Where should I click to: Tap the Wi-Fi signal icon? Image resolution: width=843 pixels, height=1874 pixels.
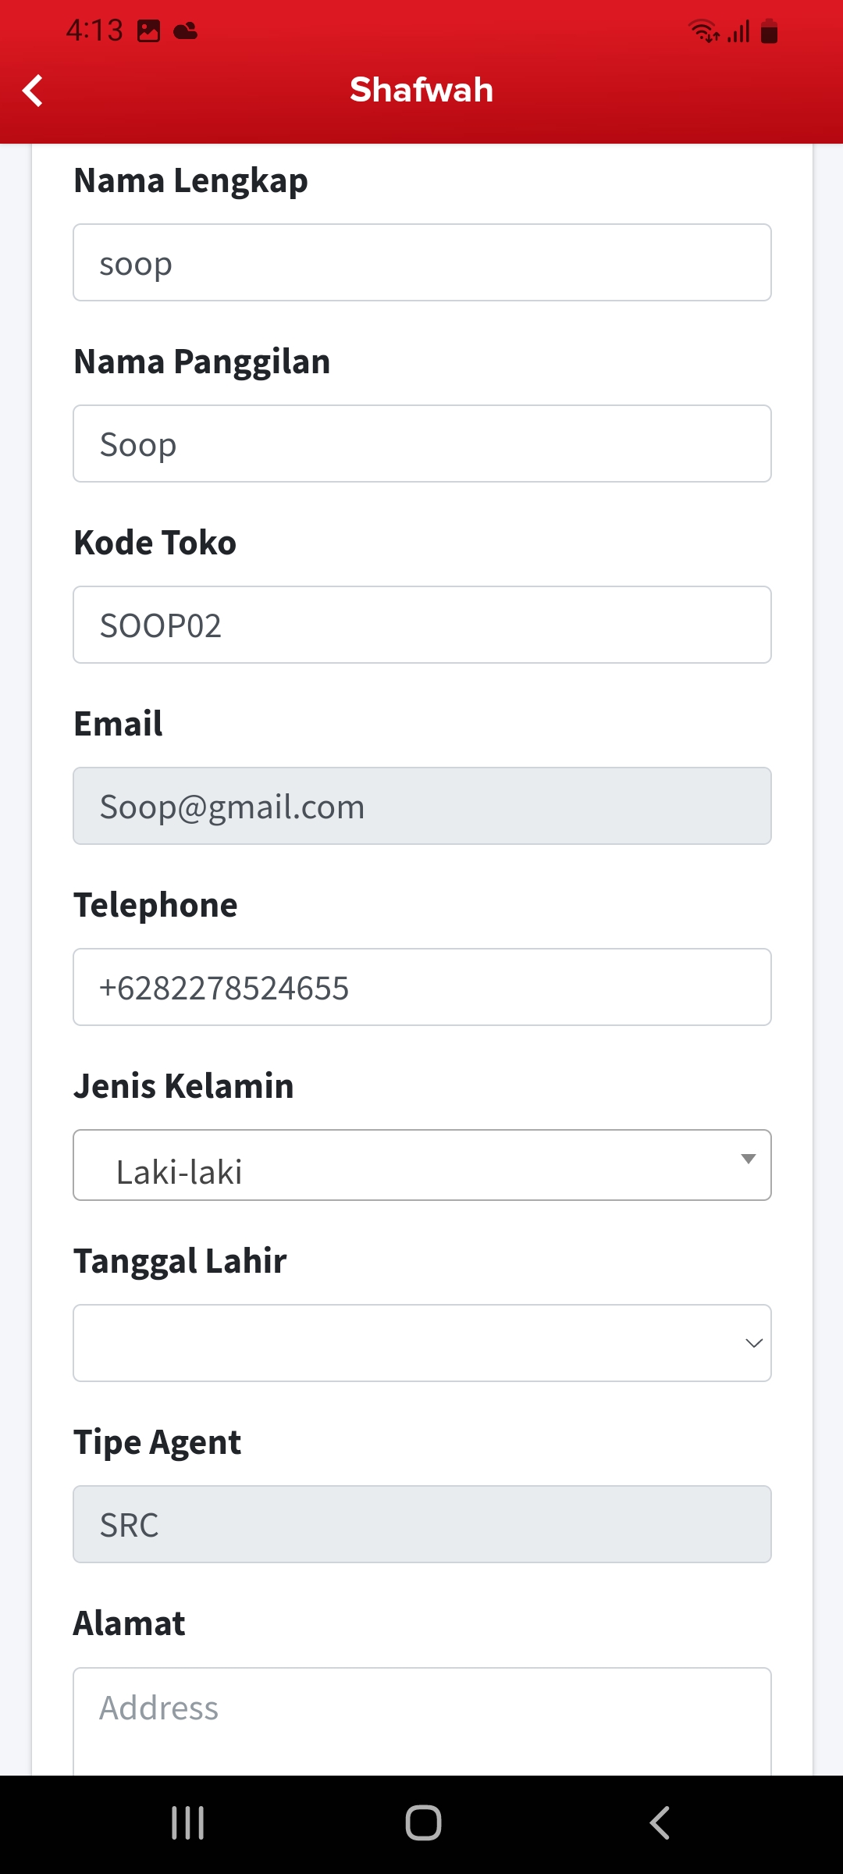click(x=702, y=31)
